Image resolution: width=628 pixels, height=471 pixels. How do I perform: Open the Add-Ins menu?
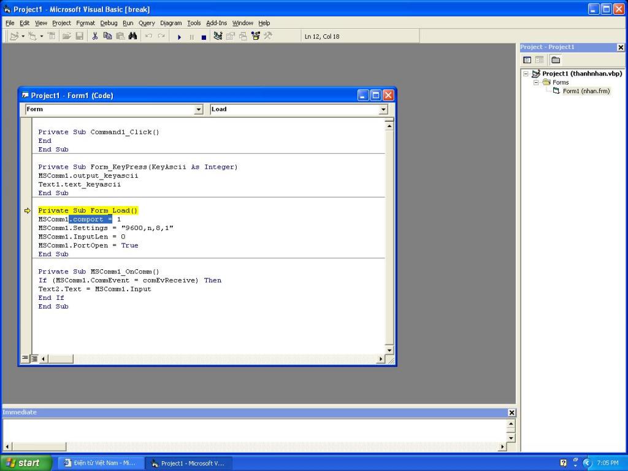pos(216,23)
